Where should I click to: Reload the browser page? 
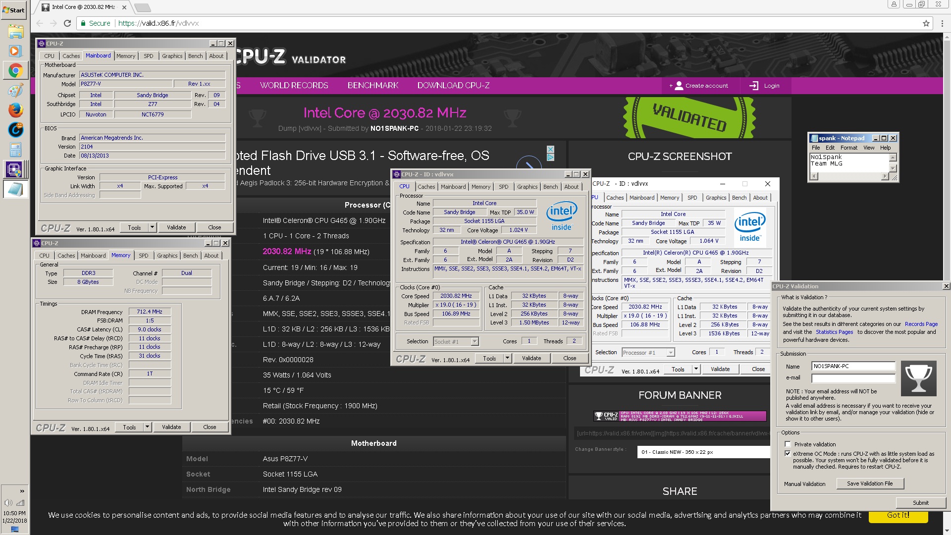click(x=67, y=23)
